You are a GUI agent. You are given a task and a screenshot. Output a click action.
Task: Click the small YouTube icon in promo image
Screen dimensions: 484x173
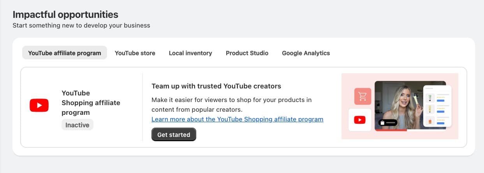point(360,120)
